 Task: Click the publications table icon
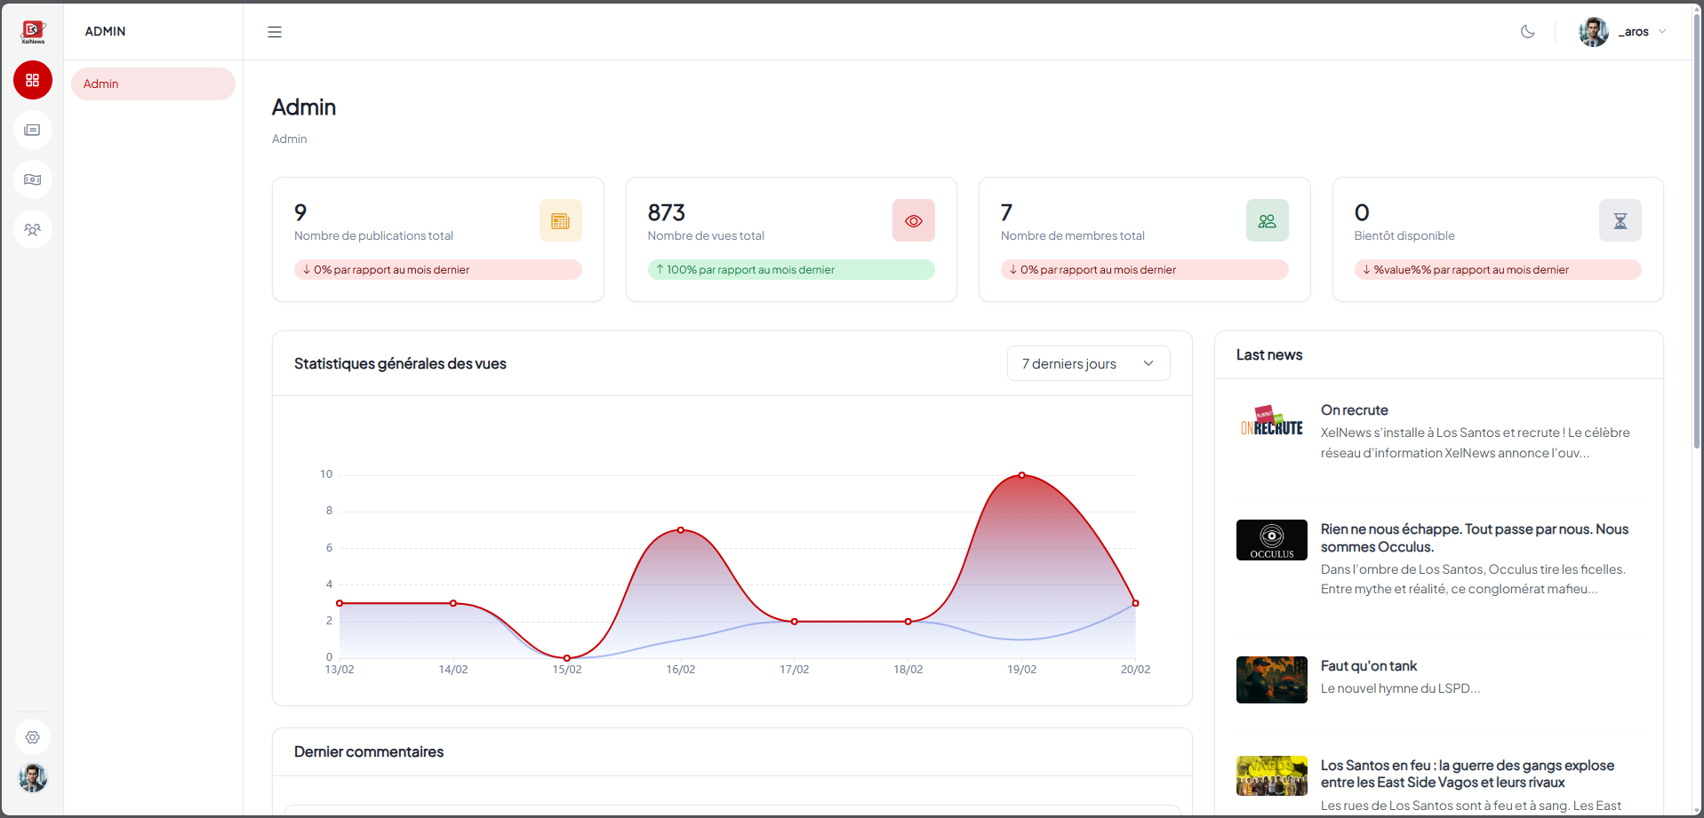(x=560, y=220)
